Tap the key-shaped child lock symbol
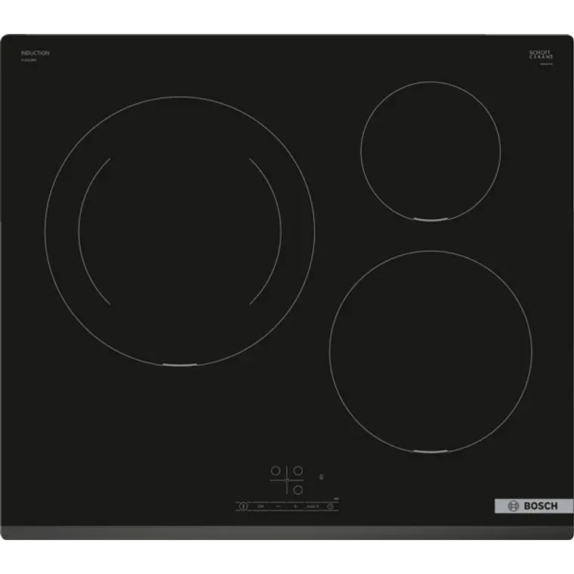The height and width of the screenshot is (574, 574). pyautogui.click(x=261, y=506)
